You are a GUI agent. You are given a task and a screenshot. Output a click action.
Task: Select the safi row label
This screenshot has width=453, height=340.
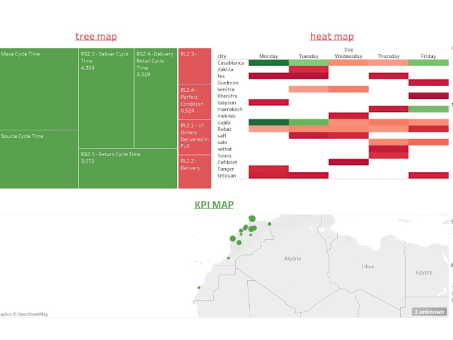tap(222, 136)
